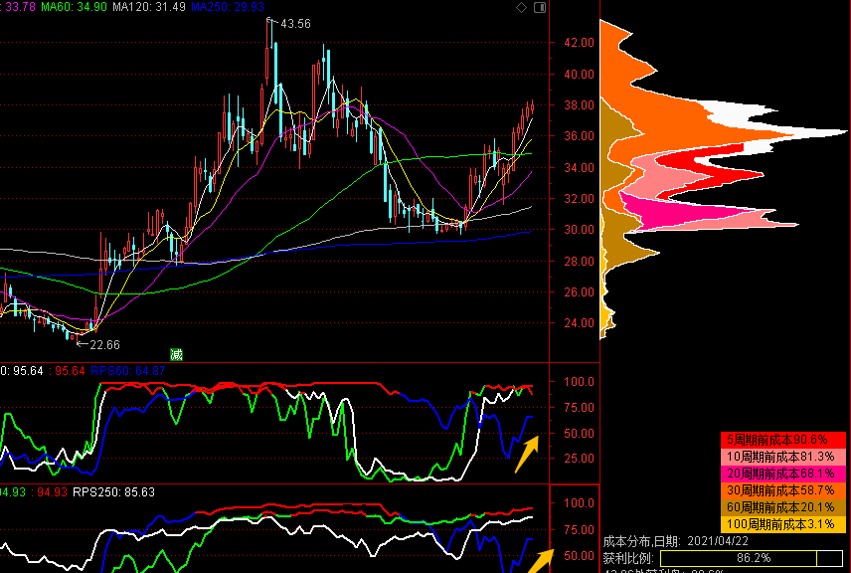This screenshot has width=851, height=573.
Task: Click the 获利比例 86.2% progress bar
Action: point(752,558)
